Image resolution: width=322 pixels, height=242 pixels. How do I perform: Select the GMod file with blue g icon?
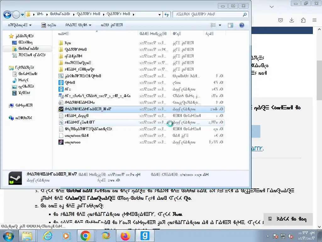61,83
